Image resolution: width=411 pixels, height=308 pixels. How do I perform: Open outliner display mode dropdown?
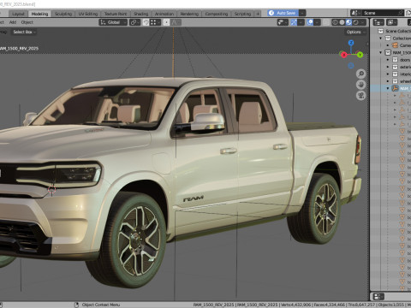[378, 22]
